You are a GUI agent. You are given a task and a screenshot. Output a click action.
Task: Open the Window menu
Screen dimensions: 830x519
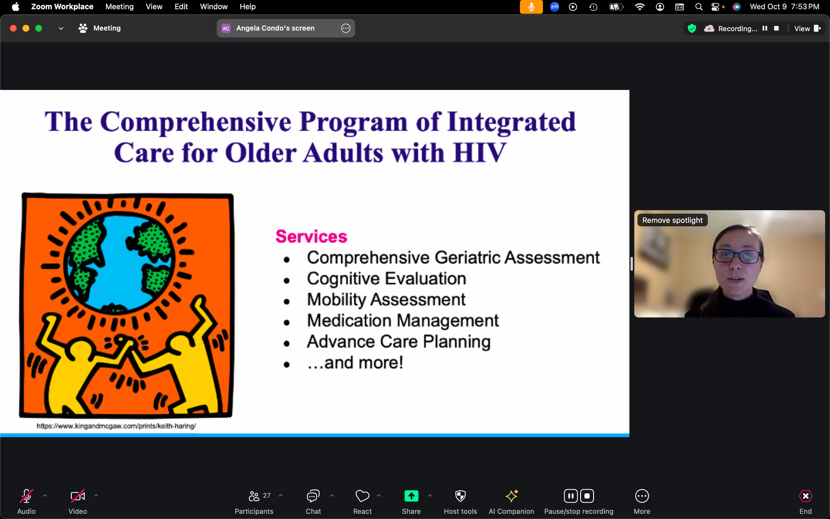click(x=214, y=6)
